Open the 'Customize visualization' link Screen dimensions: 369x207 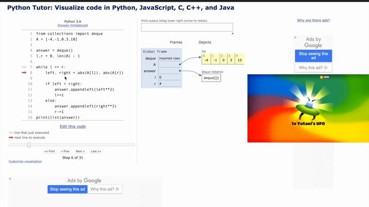click(25, 162)
